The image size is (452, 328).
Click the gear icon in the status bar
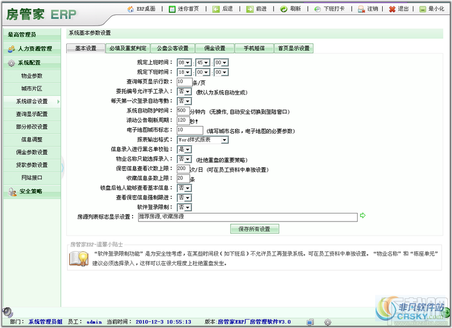(x=328, y=322)
